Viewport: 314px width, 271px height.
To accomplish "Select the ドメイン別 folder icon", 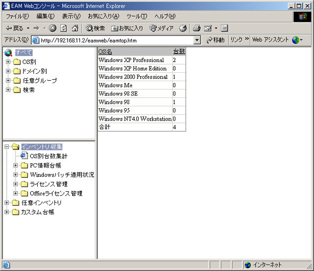I will pos(17,71).
